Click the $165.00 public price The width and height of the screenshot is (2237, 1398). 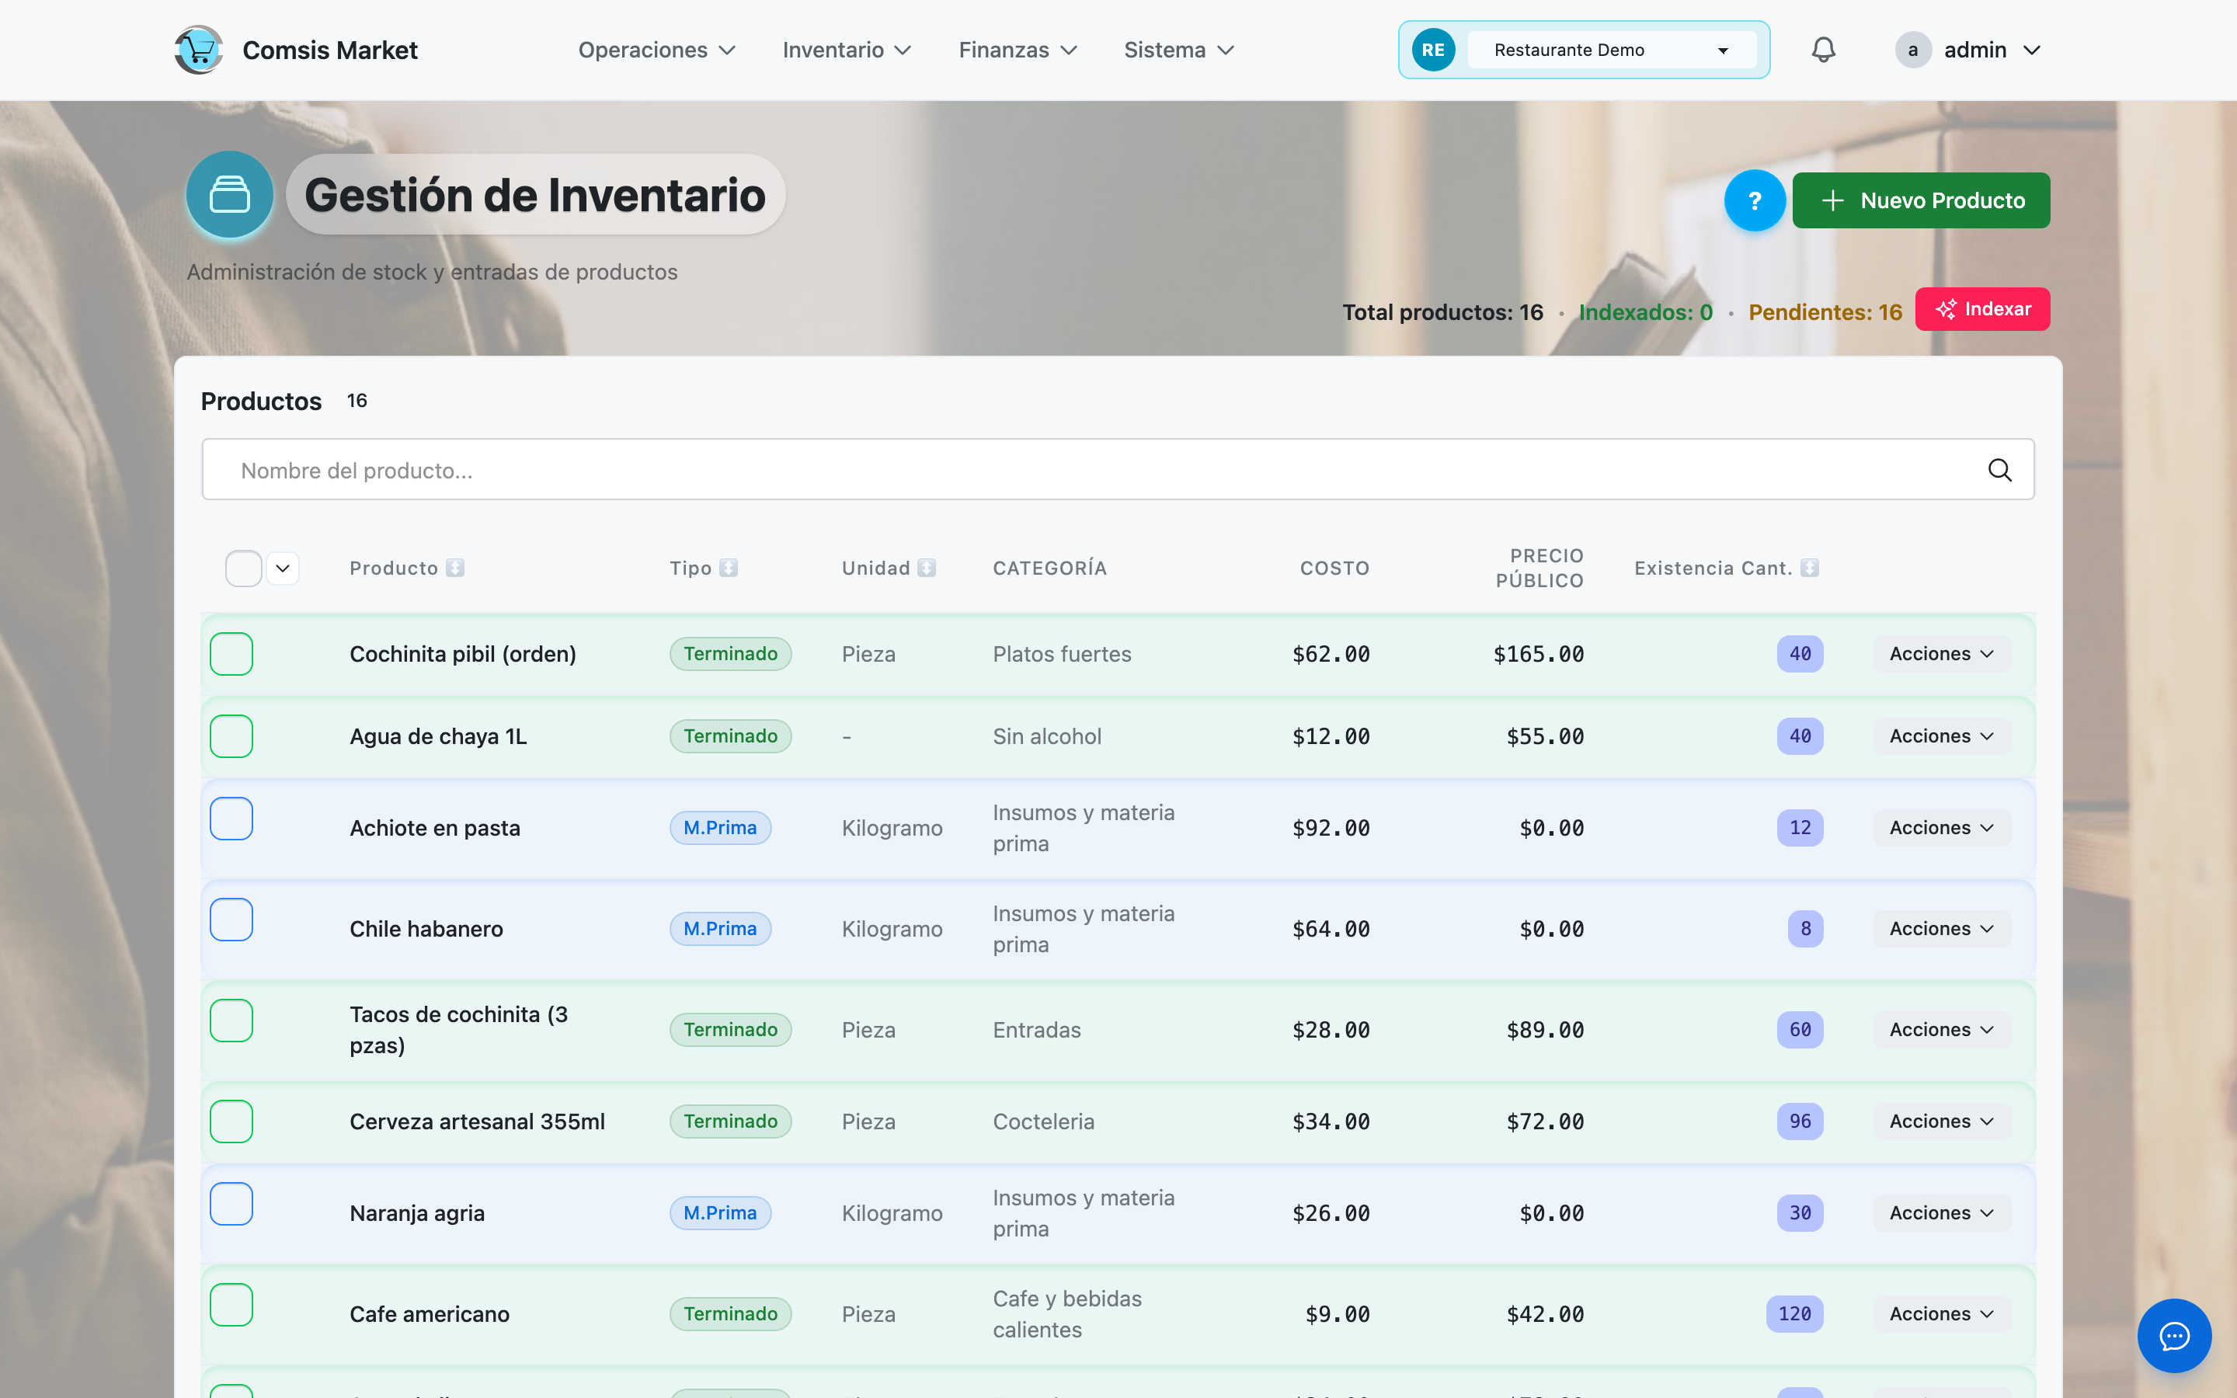tap(1538, 654)
